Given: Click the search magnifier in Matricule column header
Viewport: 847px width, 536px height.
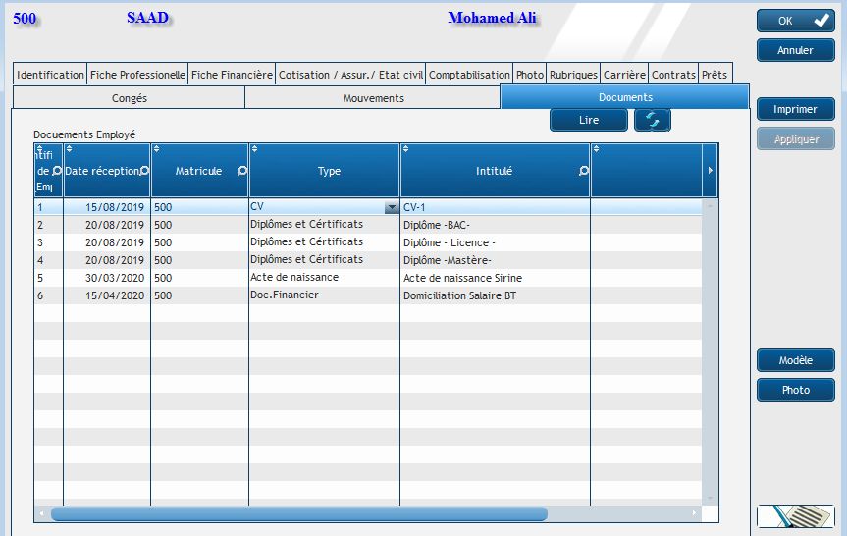Looking at the screenshot, I should tap(242, 171).
